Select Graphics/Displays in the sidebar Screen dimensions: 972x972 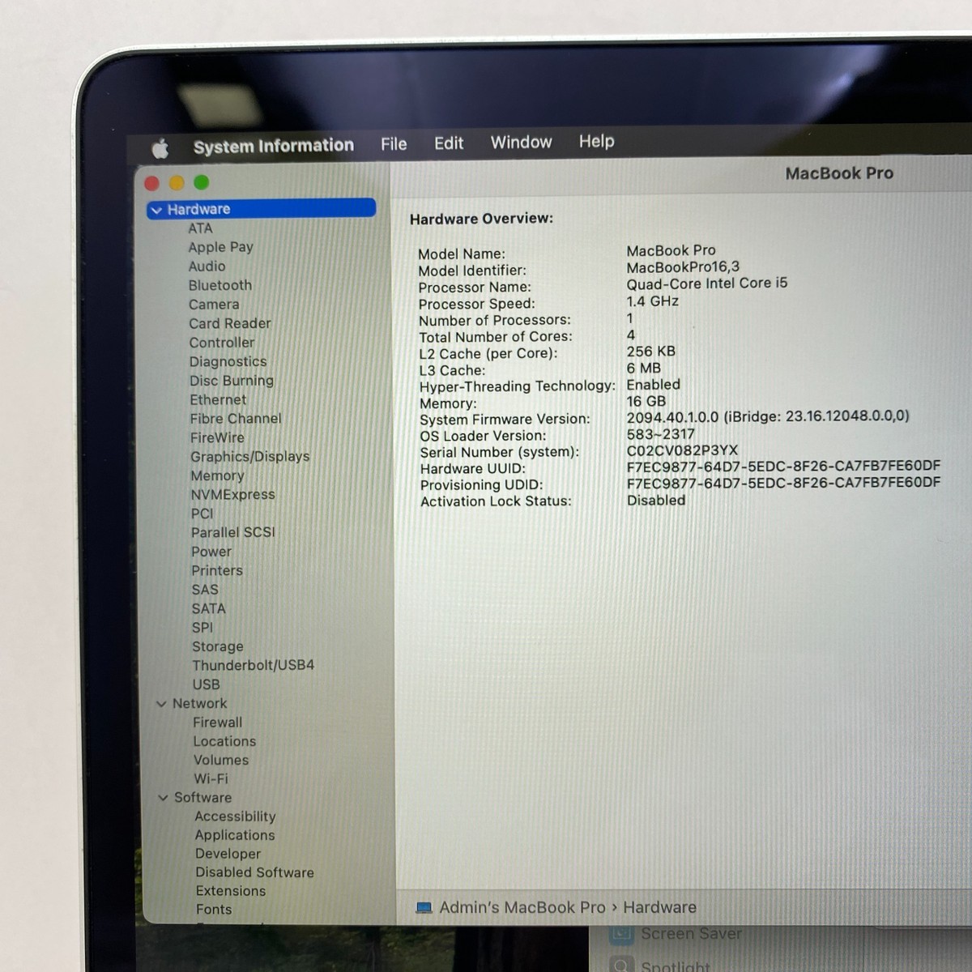(249, 457)
